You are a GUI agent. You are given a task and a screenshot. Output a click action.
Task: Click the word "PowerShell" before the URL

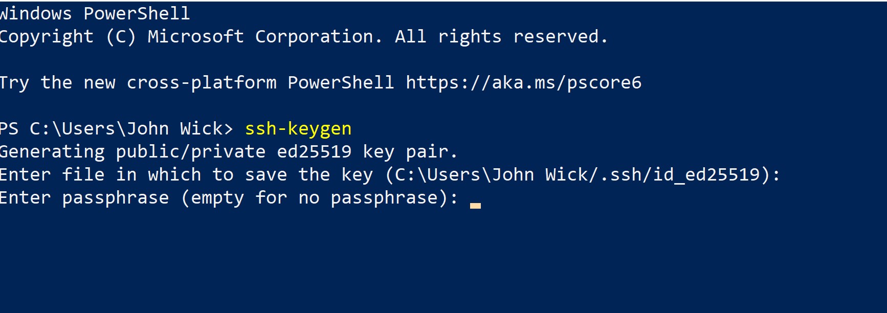click(341, 83)
